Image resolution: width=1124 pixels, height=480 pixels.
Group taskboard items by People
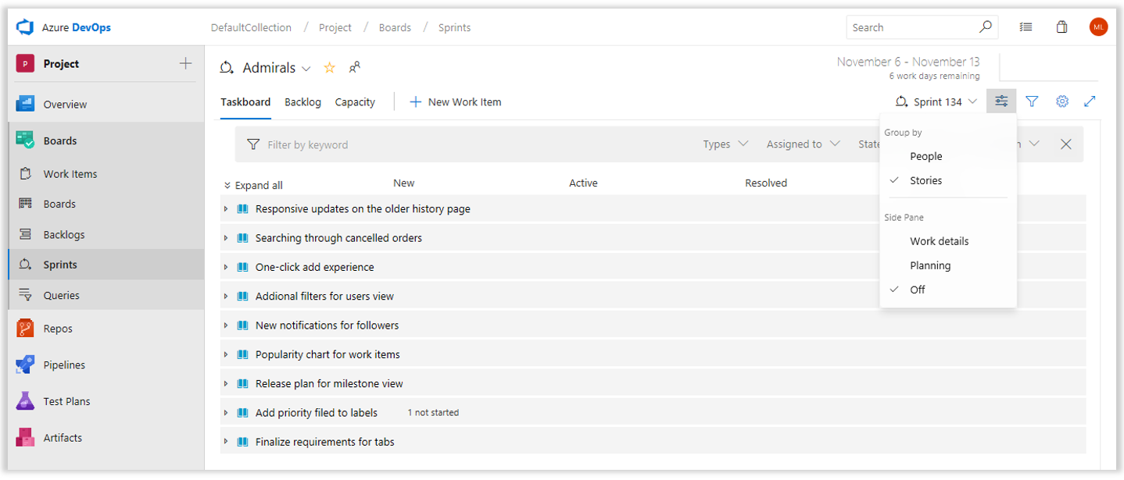coord(925,156)
